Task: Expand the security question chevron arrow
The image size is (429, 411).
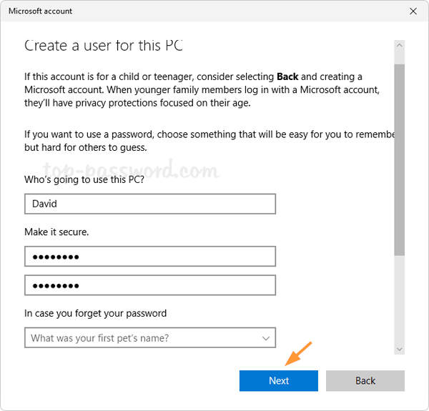Action: (266, 337)
